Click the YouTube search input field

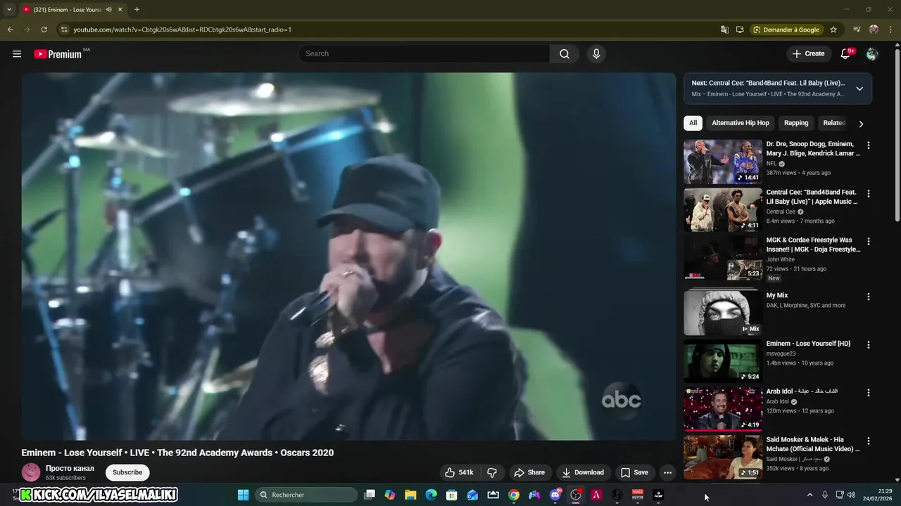(424, 54)
